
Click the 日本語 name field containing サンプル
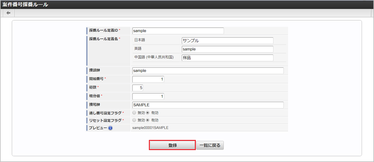(x=227, y=41)
